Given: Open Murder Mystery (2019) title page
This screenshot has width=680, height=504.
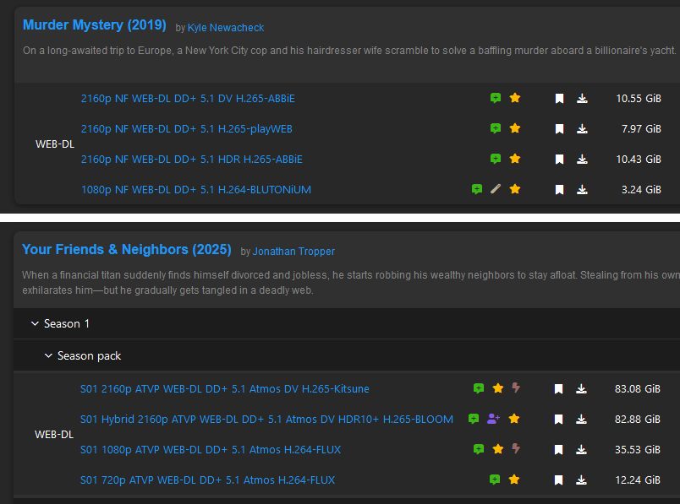Looking at the screenshot, I should [x=94, y=24].
